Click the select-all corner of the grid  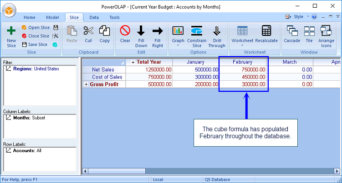point(104,62)
